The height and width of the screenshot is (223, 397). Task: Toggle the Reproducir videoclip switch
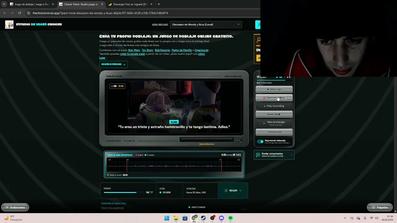[x=260, y=142]
